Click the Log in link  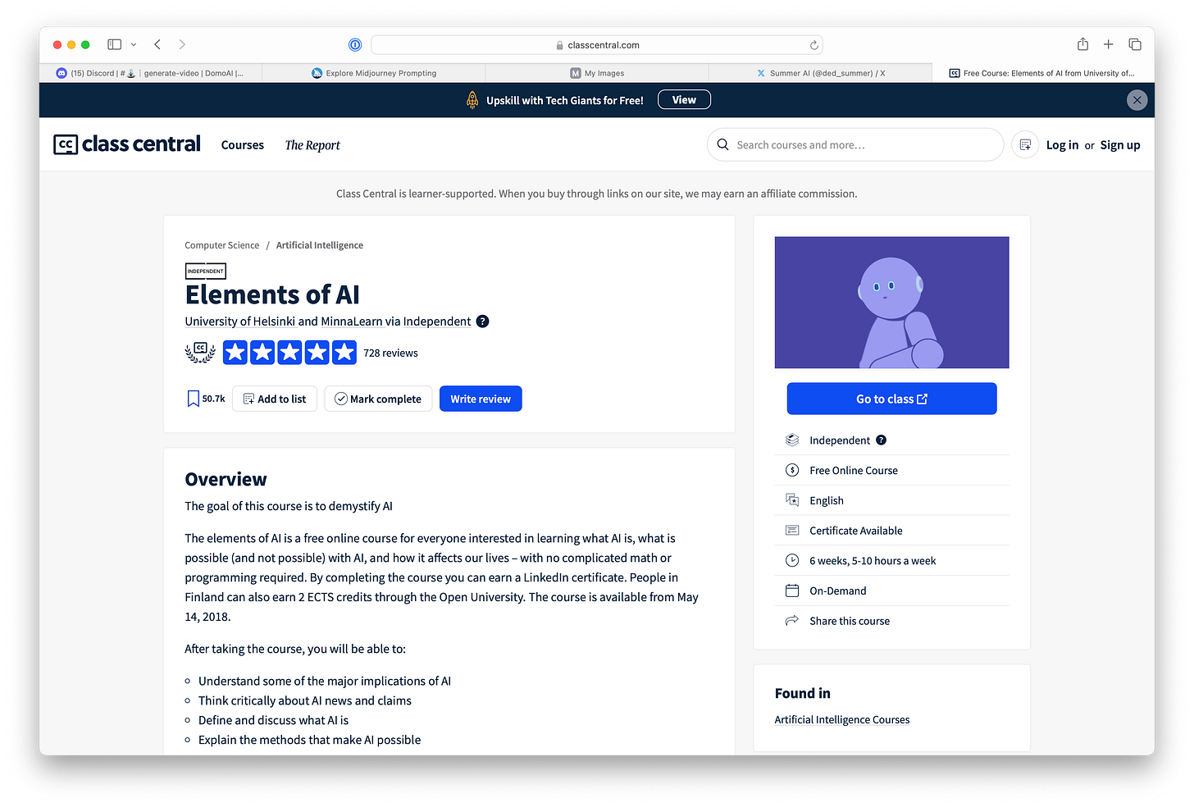tap(1062, 145)
